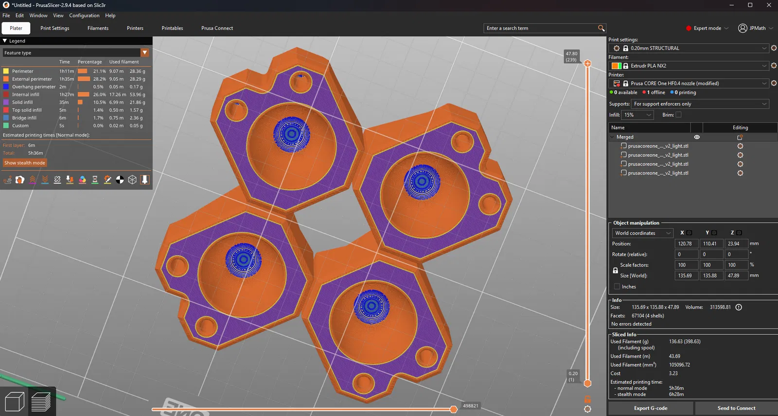The height and width of the screenshot is (416, 778).
Task: Enable the Brim checkbox
Action: click(678, 115)
